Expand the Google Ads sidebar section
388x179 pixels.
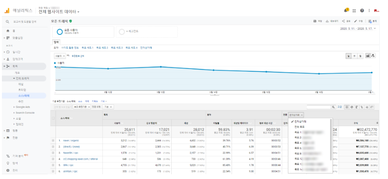click(14, 107)
